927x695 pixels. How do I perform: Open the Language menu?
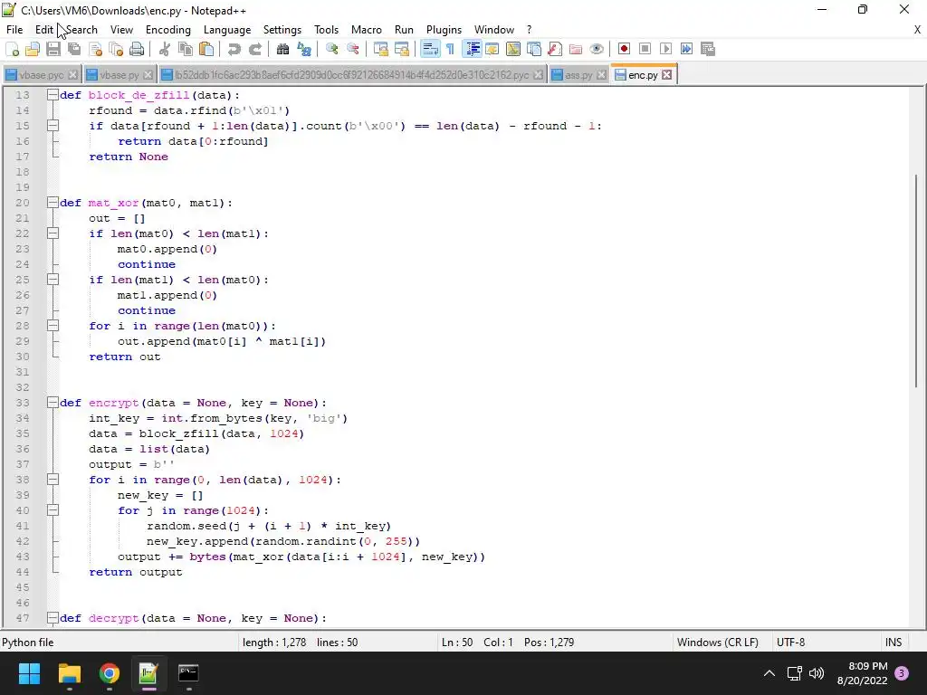pos(227,30)
